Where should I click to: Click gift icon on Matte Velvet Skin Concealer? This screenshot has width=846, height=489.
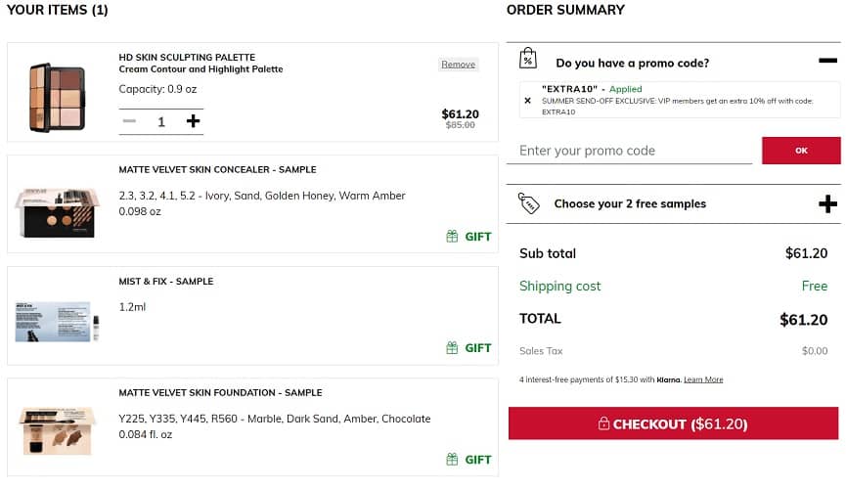point(452,237)
